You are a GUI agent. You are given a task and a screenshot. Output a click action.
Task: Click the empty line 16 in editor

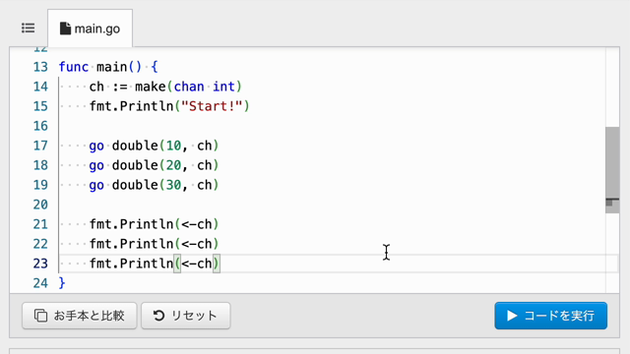click(x=332, y=126)
